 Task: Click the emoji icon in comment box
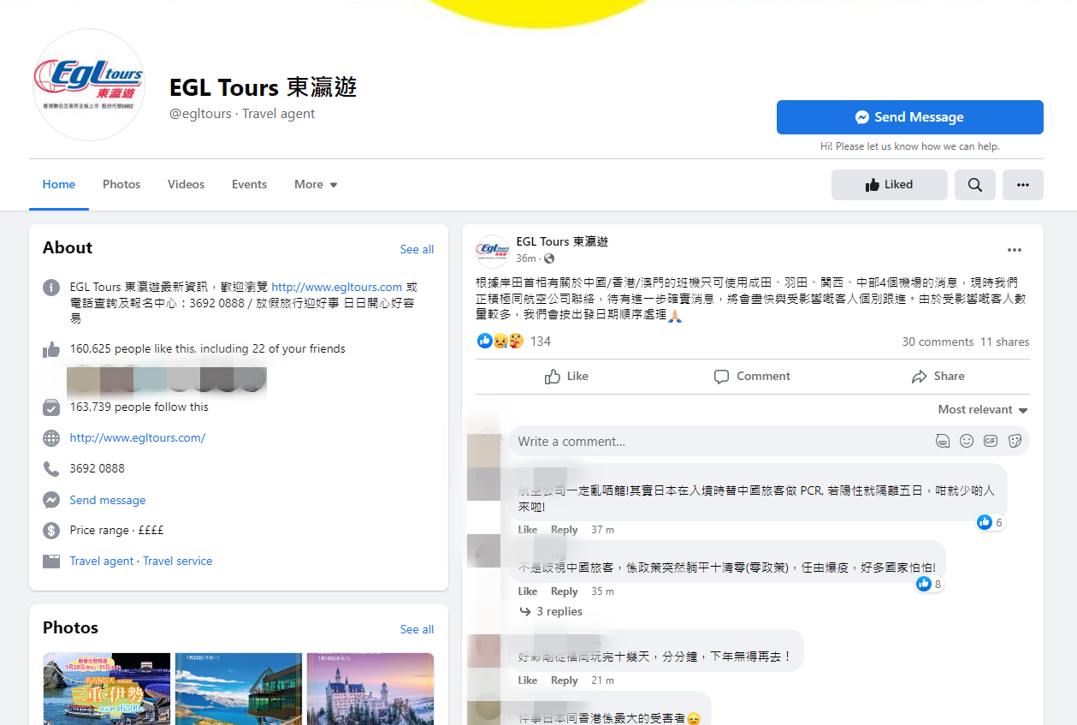coord(967,442)
